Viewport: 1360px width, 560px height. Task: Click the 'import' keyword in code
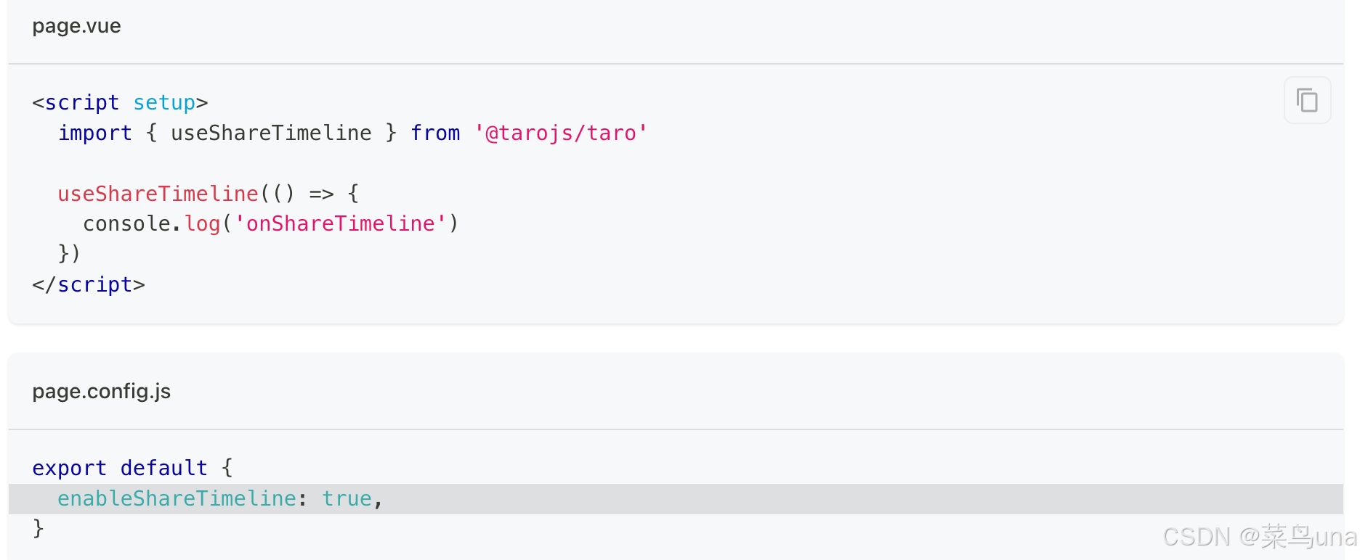[95, 133]
